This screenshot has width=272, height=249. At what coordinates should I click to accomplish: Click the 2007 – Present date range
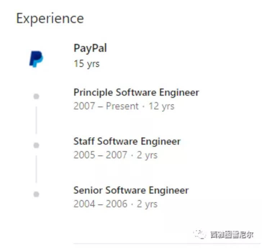[x=106, y=106]
